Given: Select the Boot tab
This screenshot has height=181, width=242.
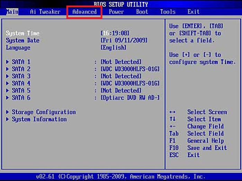Looking at the screenshot, I should pyautogui.click(x=142, y=12).
